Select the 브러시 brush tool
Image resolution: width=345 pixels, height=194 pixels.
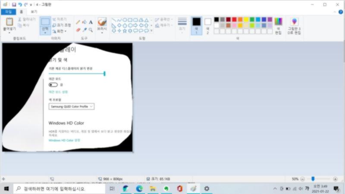click(x=102, y=22)
